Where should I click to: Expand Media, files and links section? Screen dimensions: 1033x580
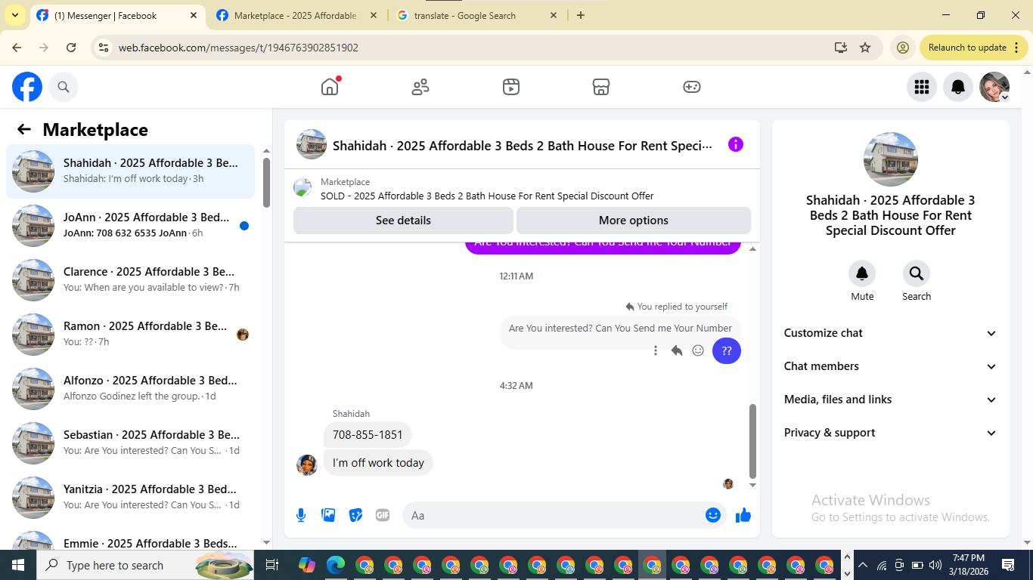891,400
